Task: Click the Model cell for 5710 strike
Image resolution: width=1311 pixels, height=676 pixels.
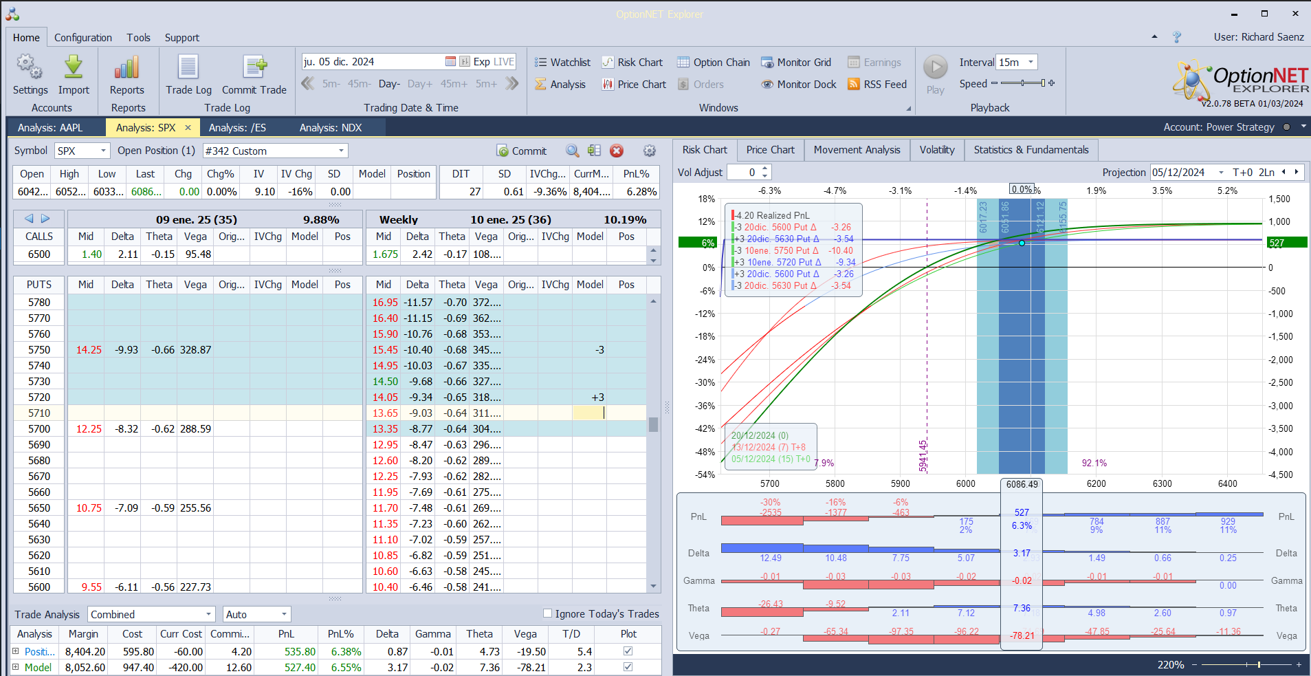Action: (589, 413)
